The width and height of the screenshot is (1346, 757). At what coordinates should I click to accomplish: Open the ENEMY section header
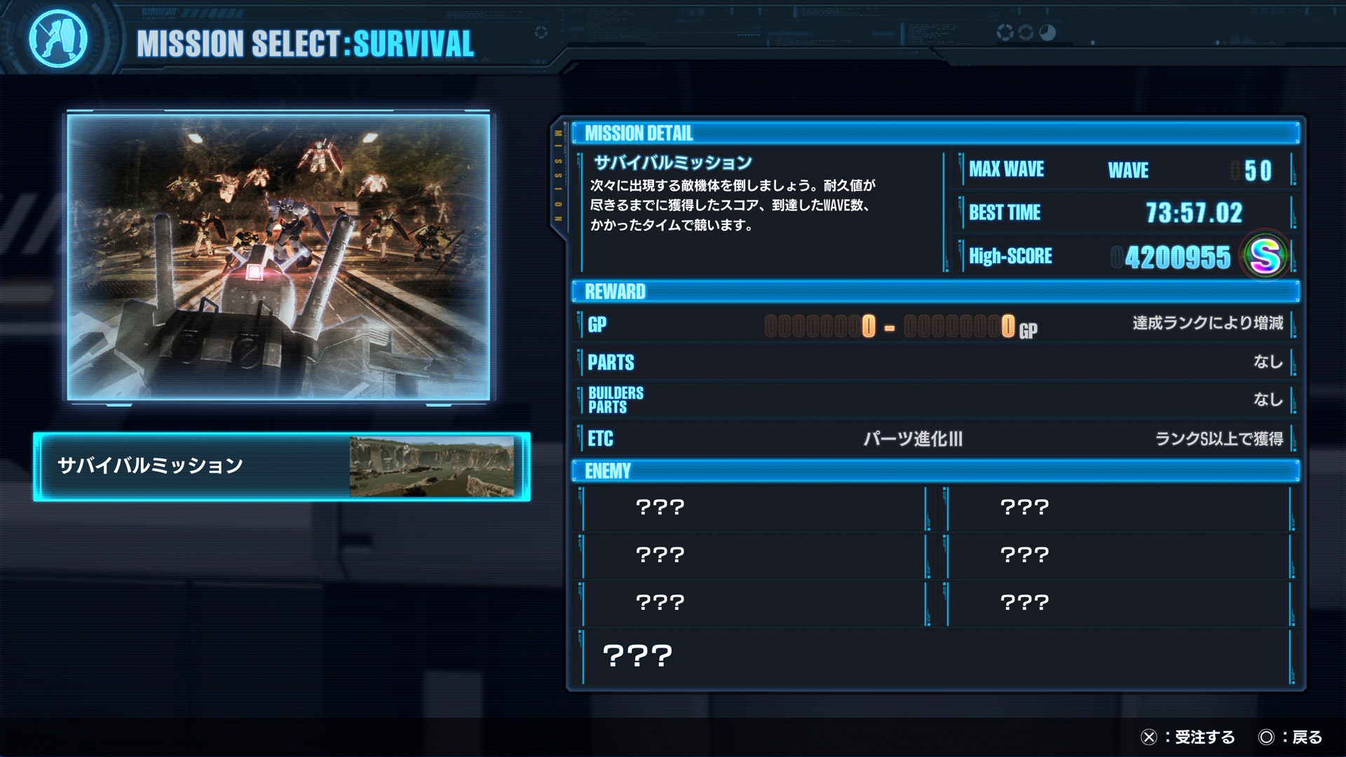coord(935,471)
